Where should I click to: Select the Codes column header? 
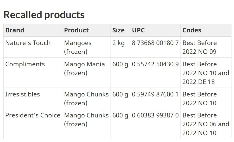coord(206,30)
